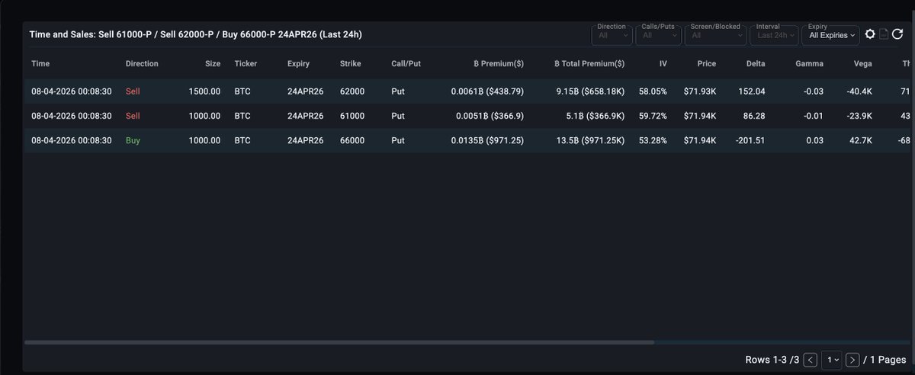Go to the previous page arrow
This screenshot has height=375, width=915.
[811, 359]
